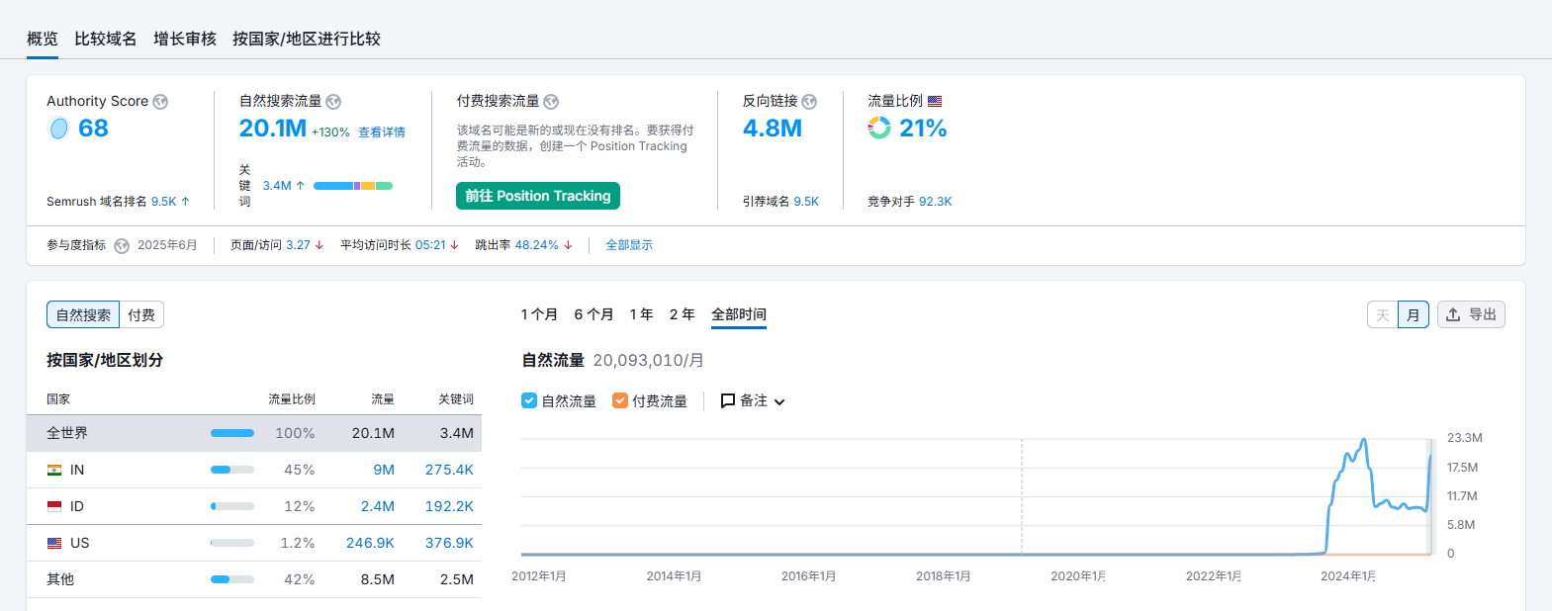The image size is (1552, 611).
Task: Click 前往 Position Tracking button
Action: tap(538, 196)
